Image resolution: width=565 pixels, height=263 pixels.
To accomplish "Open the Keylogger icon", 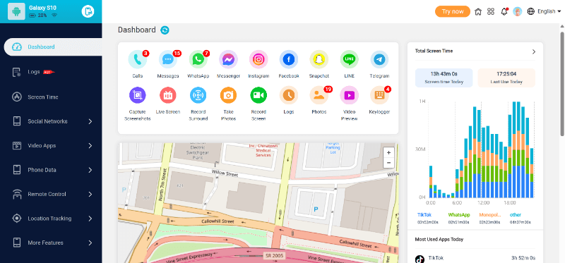I will pos(379,95).
